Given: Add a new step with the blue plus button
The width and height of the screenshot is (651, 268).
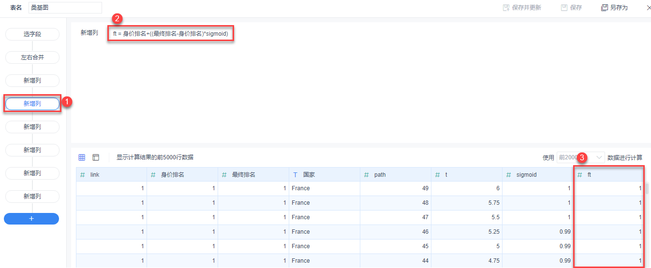Looking at the screenshot, I should tap(31, 219).
